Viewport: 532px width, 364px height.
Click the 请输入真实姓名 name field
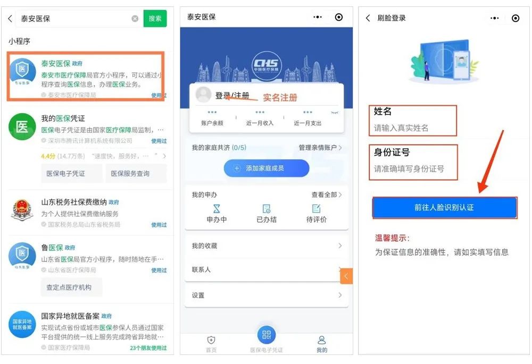(x=413, y=128)
